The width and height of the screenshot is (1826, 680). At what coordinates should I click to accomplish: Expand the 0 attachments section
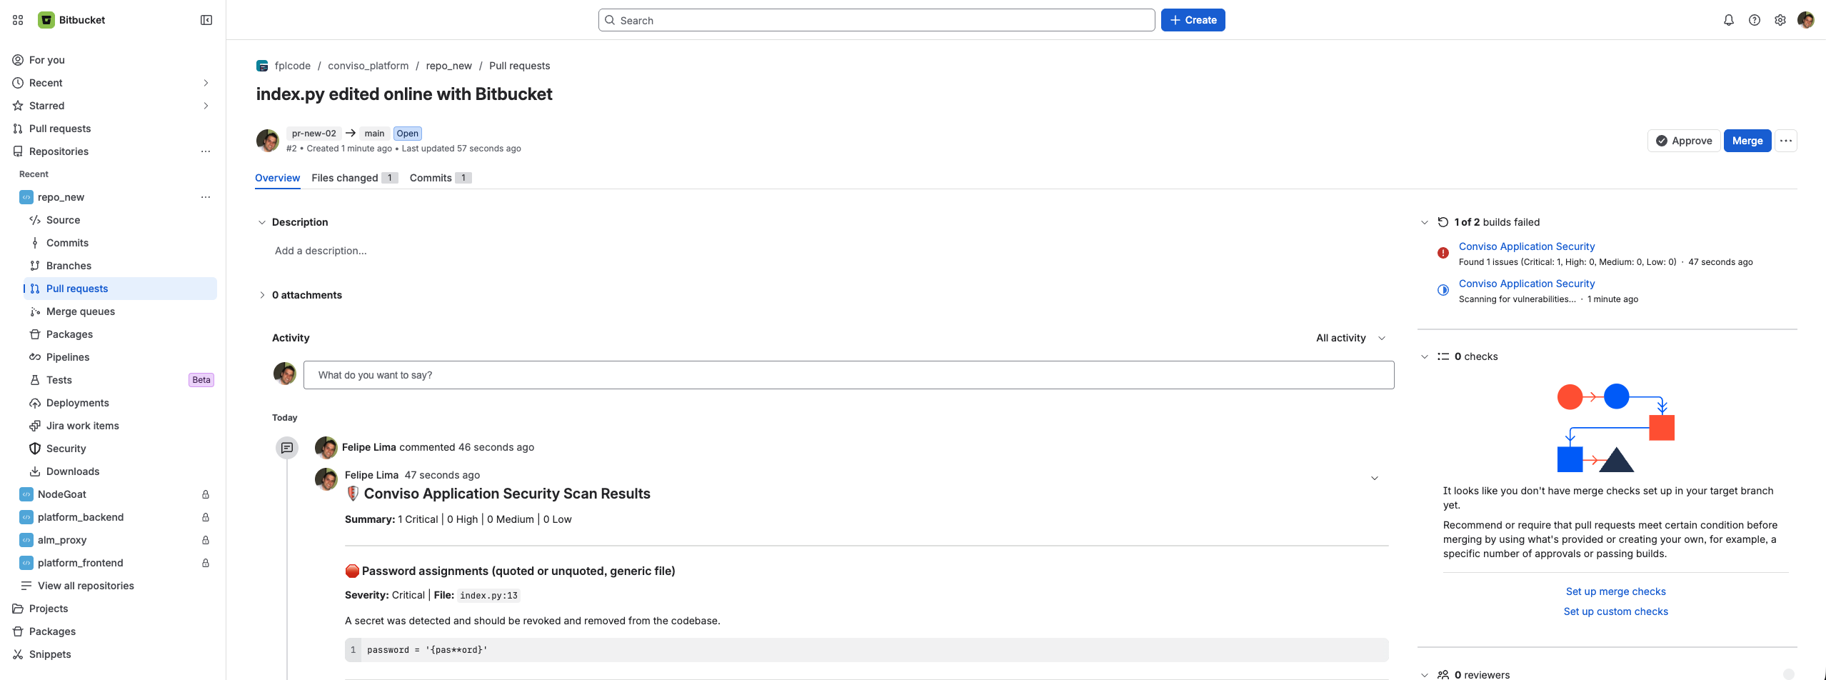[261, 295]
